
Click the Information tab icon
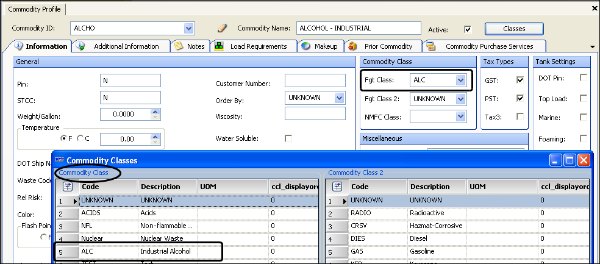click(19, 46)
